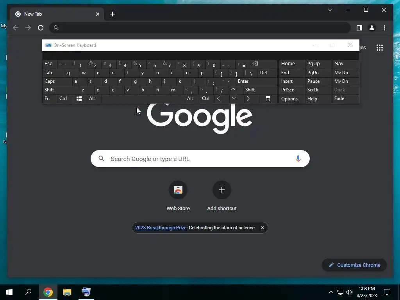
Task: Open network icon in system tray
Action: [340, 292]
